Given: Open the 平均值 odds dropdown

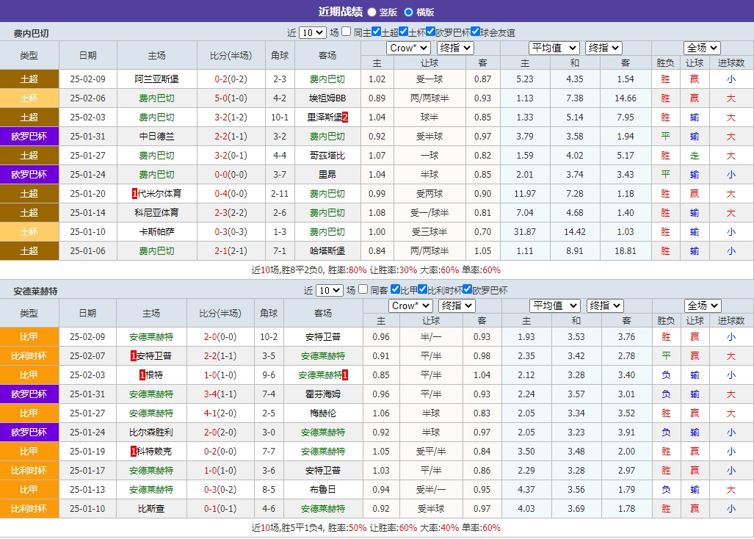Looking at the screenshot, I should tap(554, 47).
